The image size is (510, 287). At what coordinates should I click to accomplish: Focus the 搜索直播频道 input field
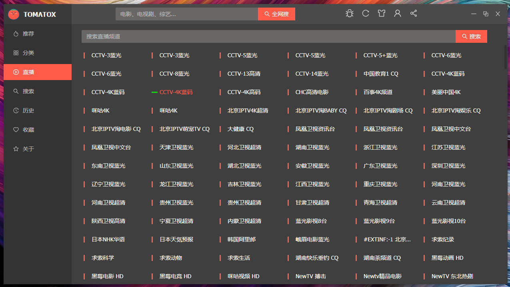coord(268,36)
